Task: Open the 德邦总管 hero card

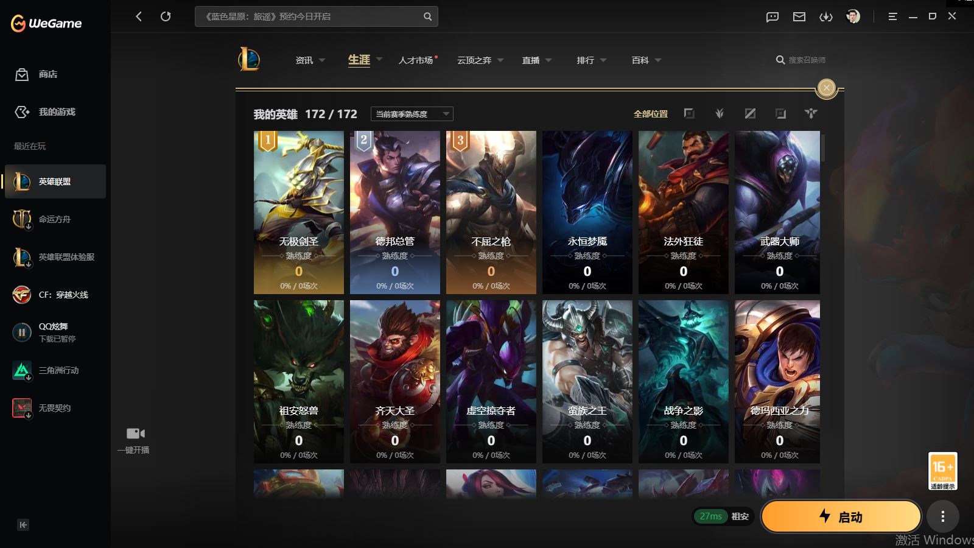Action: pyautogui.click(x=395, y=213)
